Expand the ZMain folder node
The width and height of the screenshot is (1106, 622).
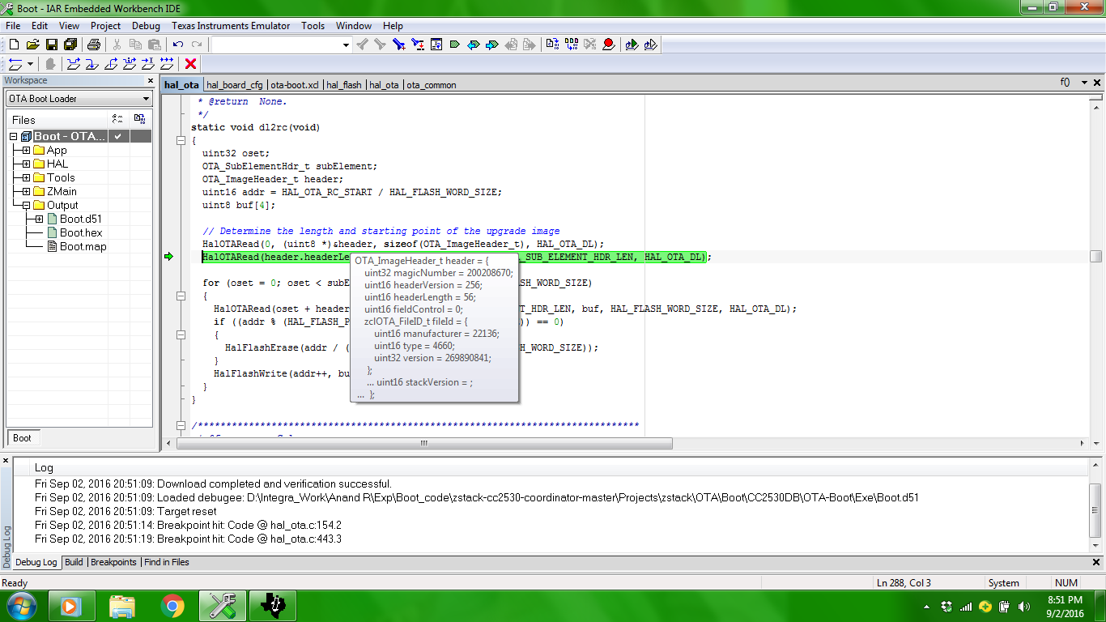[27, 191]
